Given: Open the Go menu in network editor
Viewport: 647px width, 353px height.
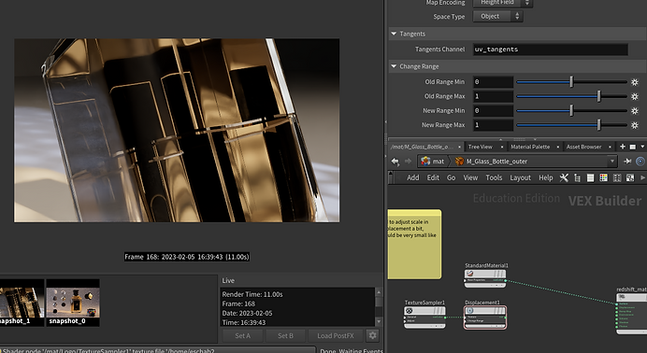Looking at the screenshot, I should [451, 177].
